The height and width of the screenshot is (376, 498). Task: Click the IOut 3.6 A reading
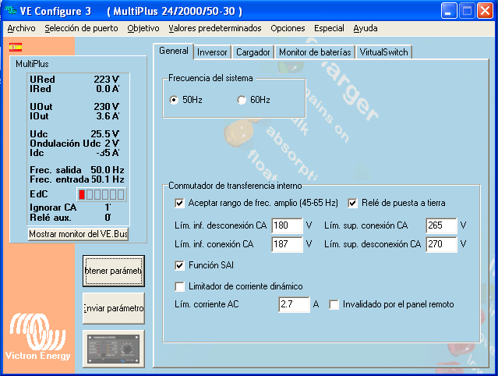pos(74,116)
